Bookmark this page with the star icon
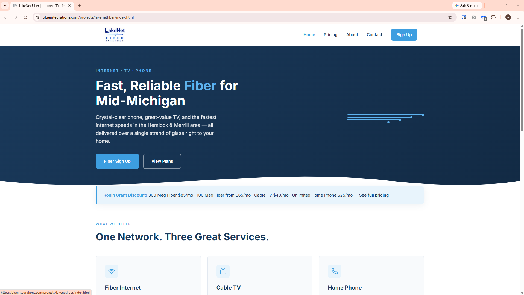The height and width of the screenshot is (295, 524). click(450, 17)
